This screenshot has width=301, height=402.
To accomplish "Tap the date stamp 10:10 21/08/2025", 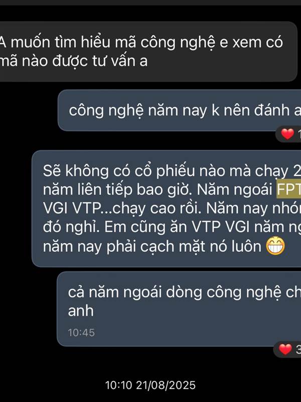I will 150,385.
